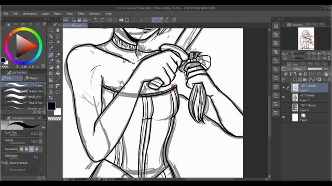332x186 pixels.
Task: Zoom in using Navigator plus button
Action: (313, 54)
